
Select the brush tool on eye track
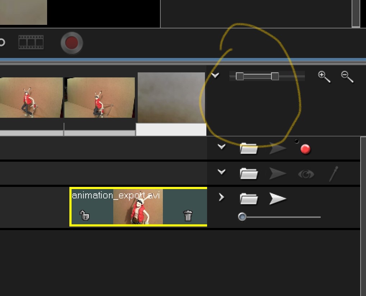tap(334, 174)
